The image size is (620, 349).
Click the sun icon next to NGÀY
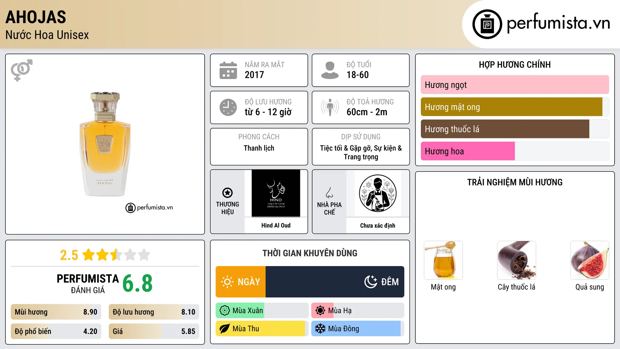(x=227, y=282)
